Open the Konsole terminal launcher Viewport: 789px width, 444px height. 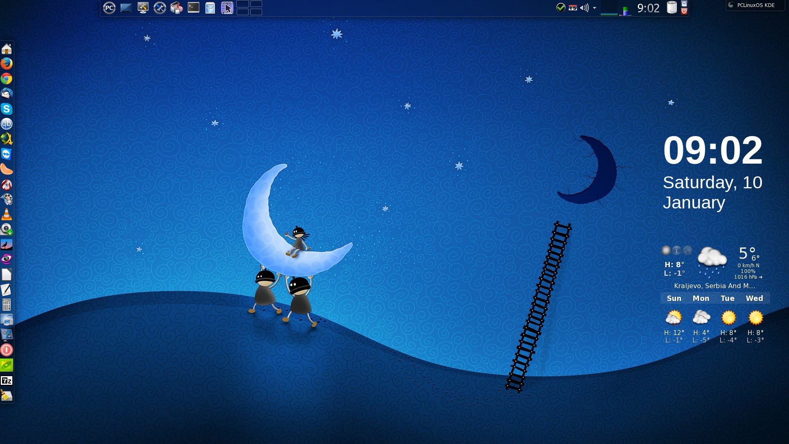193,7
